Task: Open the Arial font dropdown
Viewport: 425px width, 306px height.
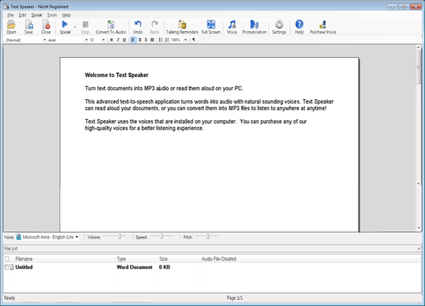Action: pyautogui.click(x=86, y=40)
